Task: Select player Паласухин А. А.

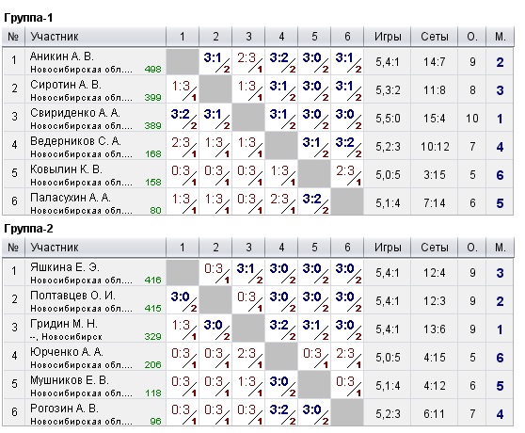Action: coord(71,198)
